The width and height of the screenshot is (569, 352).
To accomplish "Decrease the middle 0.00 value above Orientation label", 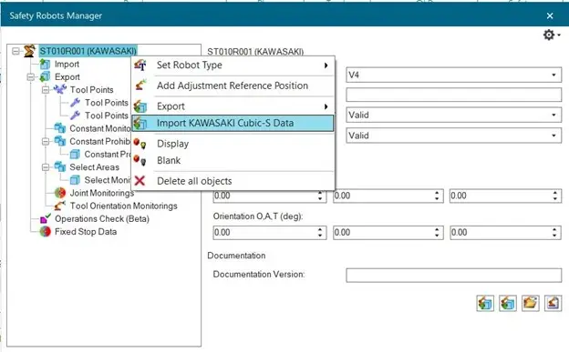I will (x=437, y=199).
